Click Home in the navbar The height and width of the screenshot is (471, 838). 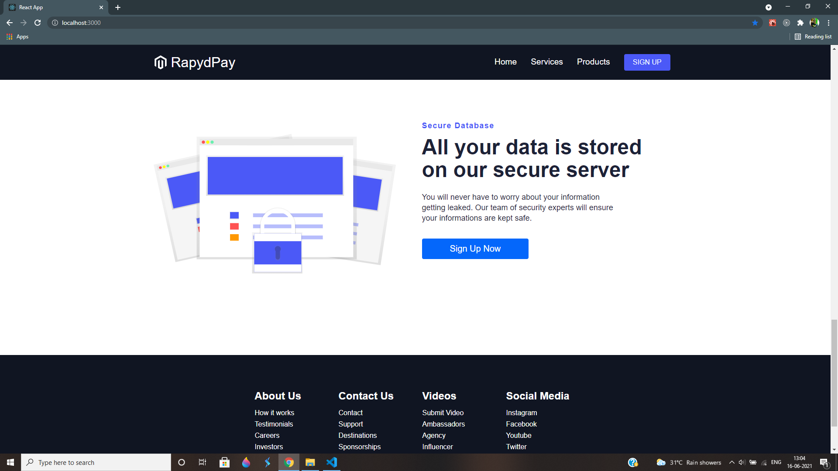coord(505,62)
